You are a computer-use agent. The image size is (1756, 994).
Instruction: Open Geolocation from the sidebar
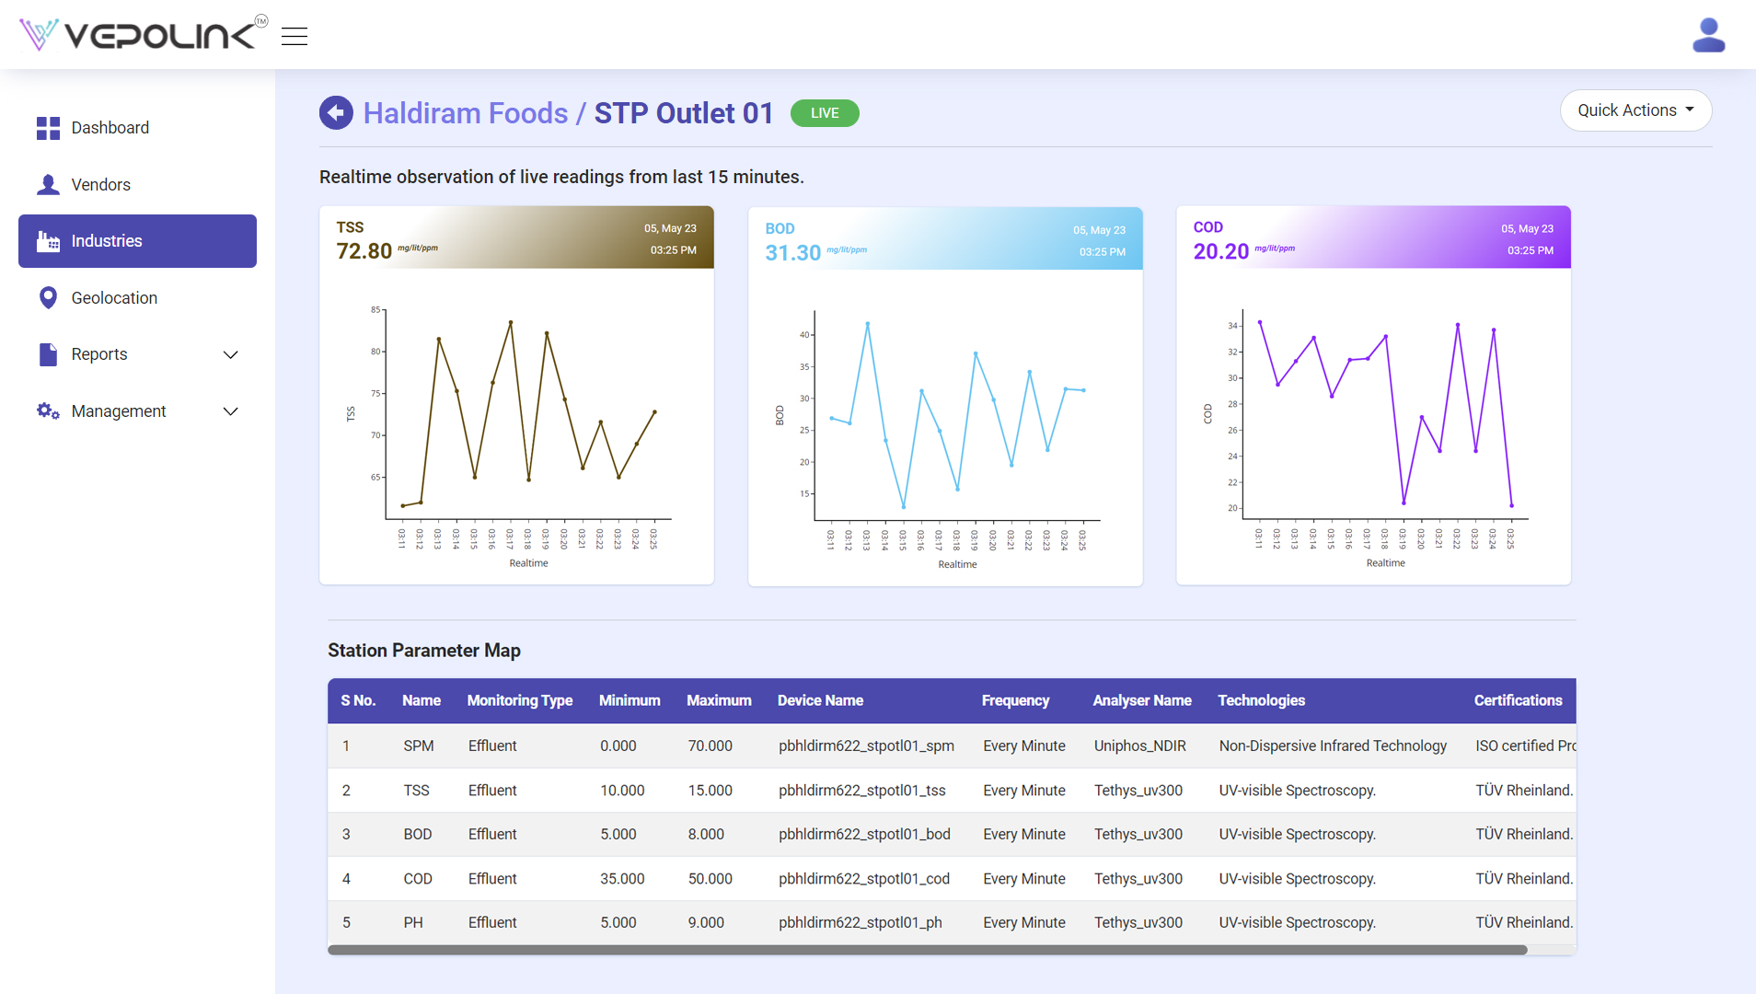(x=137, y=298)
